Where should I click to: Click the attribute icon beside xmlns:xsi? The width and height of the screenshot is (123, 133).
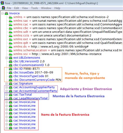click(11, 54)
